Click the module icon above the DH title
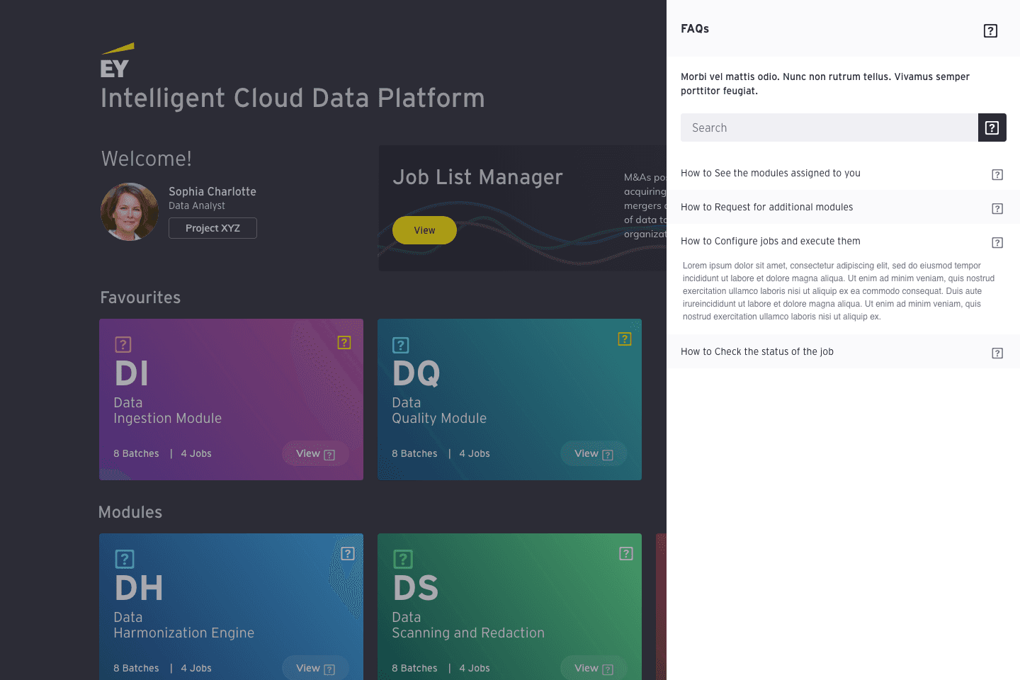Viewport: 1020px width, 680px height. click(125, 560)
